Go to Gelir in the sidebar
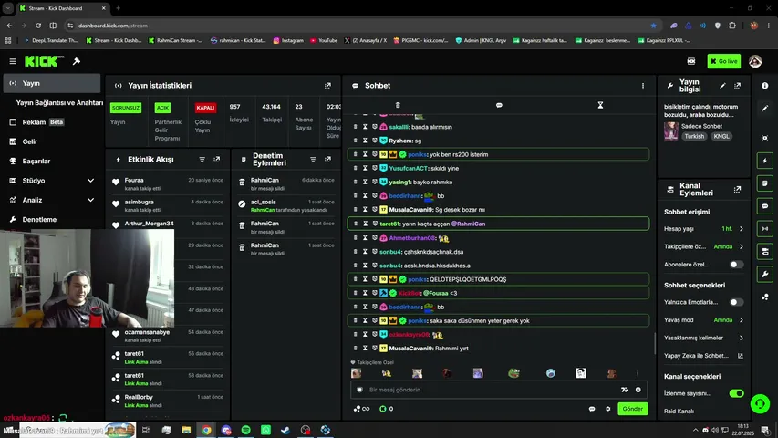 [52, 141]
